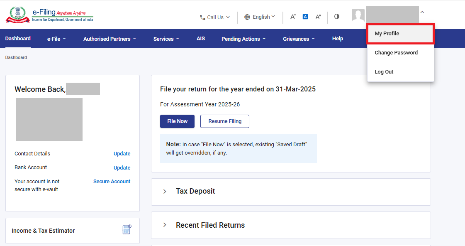Image resolution: width=465 pixels, height=246 pixels.
Task: Click the globe language icon
Action: (x=247, y=17)
